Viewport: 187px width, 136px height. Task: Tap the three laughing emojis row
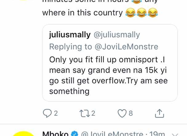tap(141, 13)
